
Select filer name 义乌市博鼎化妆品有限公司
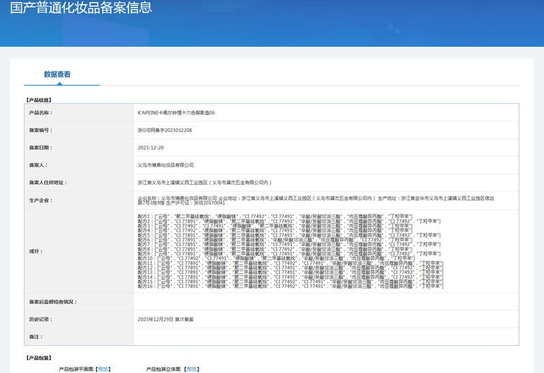click(166, 165)
